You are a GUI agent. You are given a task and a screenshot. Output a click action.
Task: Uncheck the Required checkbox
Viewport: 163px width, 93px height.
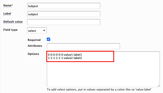(48, 39)
